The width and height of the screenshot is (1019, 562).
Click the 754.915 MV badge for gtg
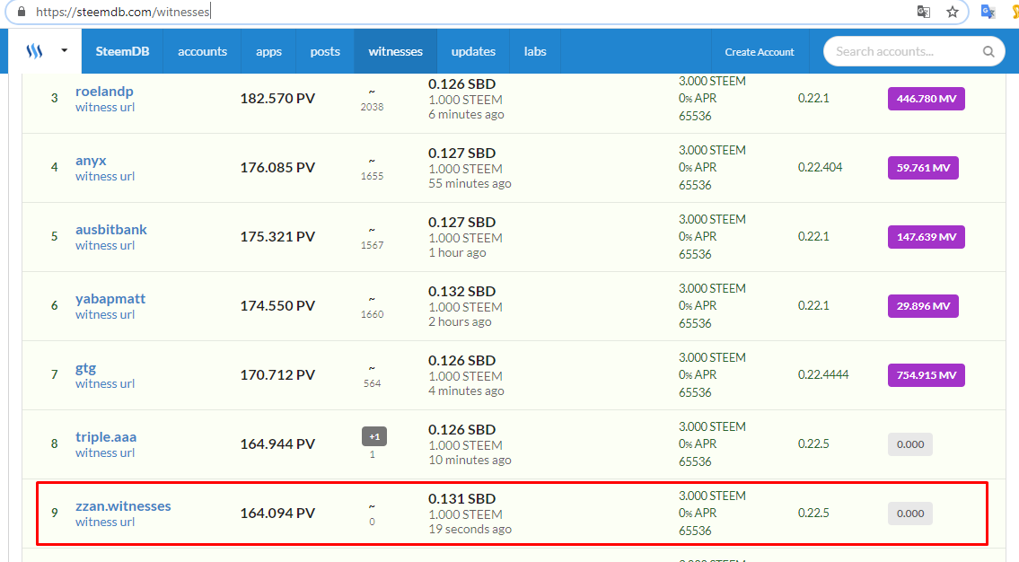pyautogui.click(x=926, y=375)
